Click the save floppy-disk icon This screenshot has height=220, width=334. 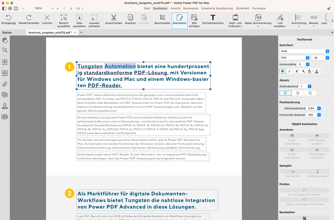pyautogui.click(x=16, y=8)
